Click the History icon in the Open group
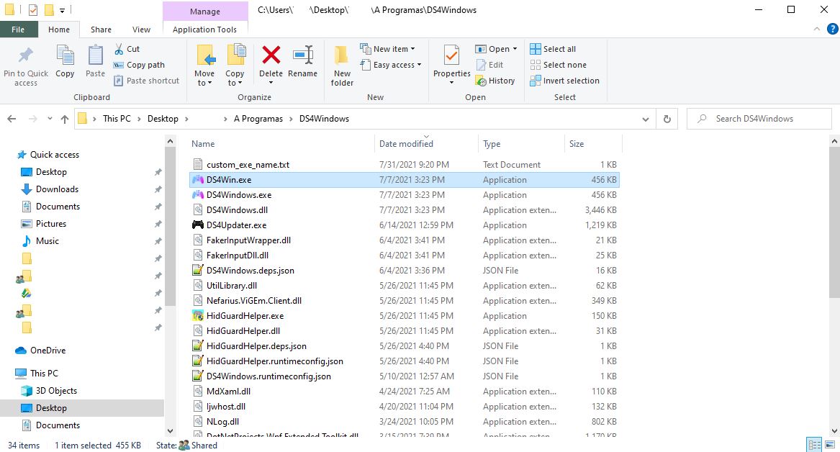The image size is (840, 452). (496, 81)
